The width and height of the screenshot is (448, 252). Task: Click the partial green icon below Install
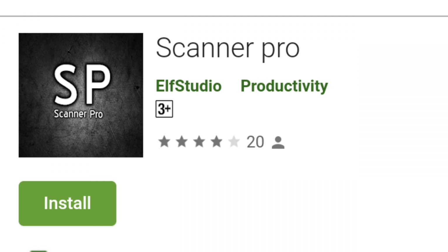click(38, 251)
